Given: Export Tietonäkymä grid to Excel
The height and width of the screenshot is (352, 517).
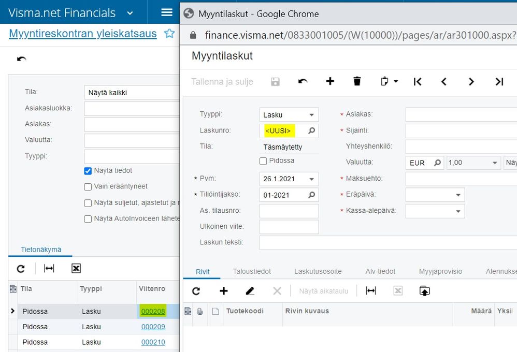Looking at the screenshot, I should tap(76, 269).
